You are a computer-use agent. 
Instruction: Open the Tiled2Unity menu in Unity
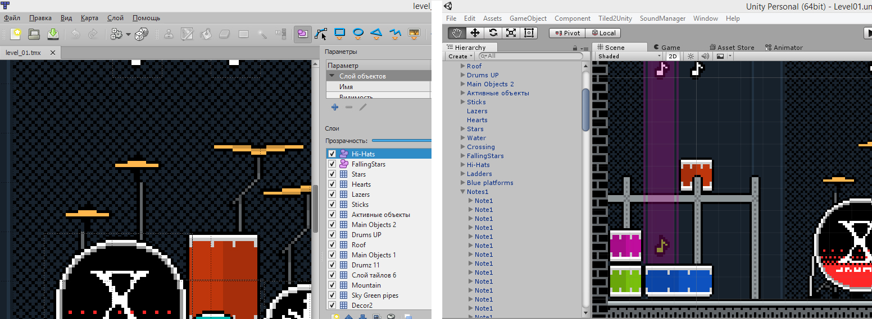(x=615, y=19)
